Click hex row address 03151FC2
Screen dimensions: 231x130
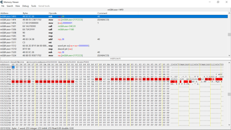point(5,81)
